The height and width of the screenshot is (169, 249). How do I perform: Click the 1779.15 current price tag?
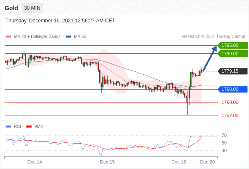click(x=233, y=71)
